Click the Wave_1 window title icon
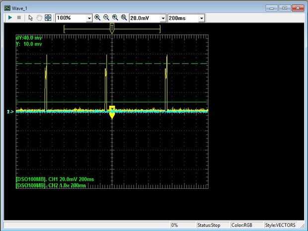The width and height of the screenshot is (308, 231). click(x=7, y=8)
